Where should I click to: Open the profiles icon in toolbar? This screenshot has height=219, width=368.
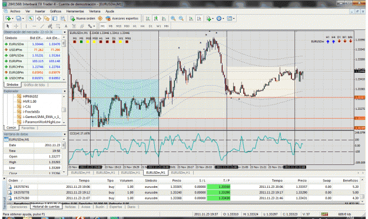coord(18,18)
